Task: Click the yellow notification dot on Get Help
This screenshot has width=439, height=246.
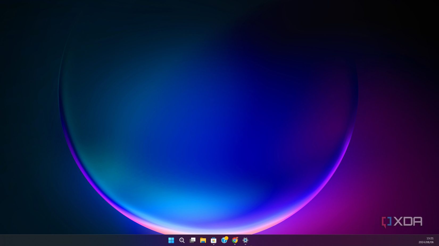Action: (x=226, y=238)
